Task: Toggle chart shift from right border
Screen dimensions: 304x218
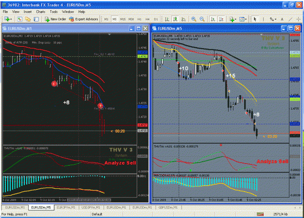Action: click(221, 19)
